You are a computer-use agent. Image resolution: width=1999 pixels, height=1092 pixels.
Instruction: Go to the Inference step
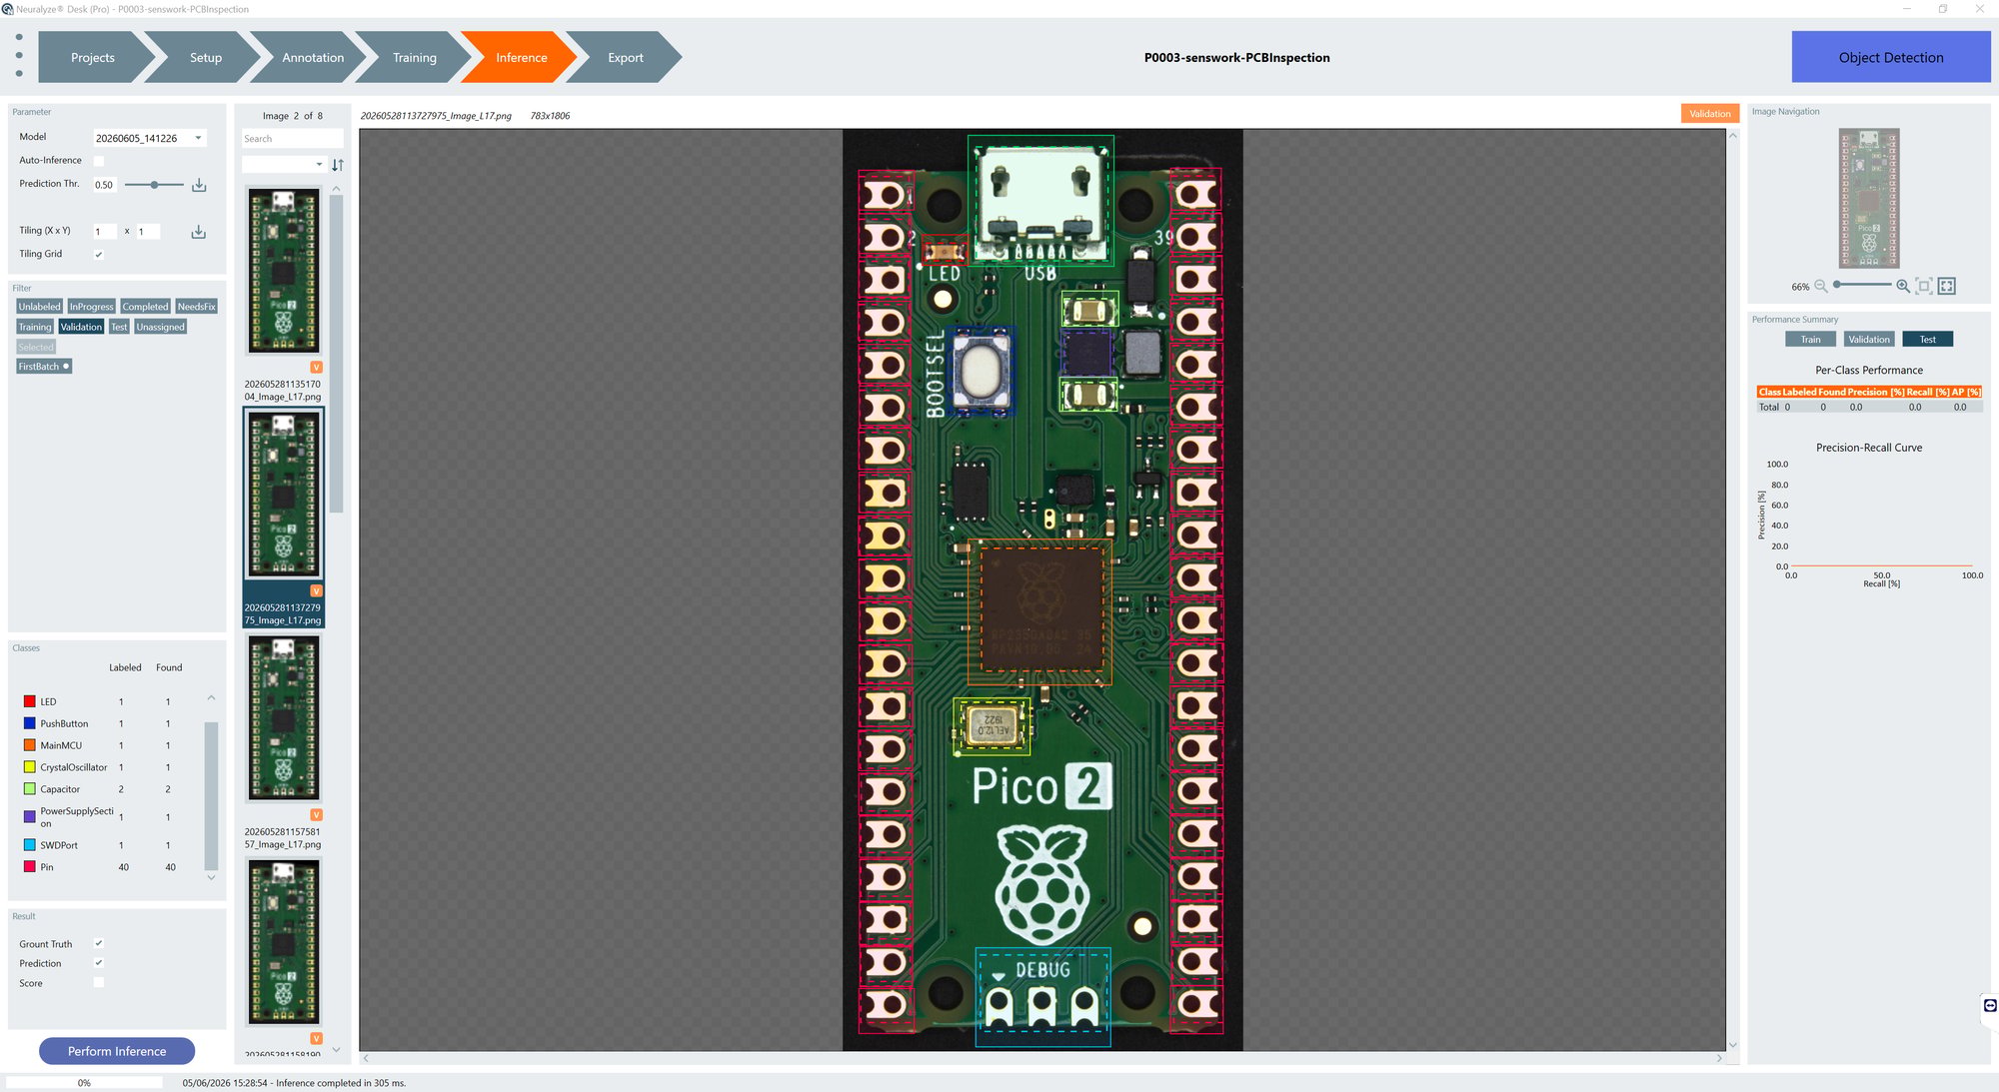[522, 57]
